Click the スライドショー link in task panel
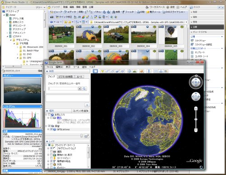 200,41
